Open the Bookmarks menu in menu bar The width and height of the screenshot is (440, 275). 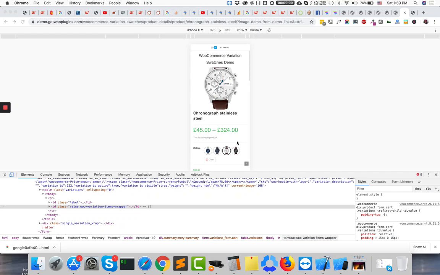[x=95, y=3]
